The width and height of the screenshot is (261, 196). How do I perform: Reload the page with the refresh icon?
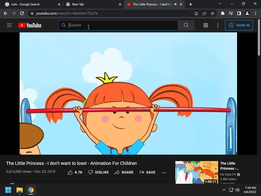(22, 13)
